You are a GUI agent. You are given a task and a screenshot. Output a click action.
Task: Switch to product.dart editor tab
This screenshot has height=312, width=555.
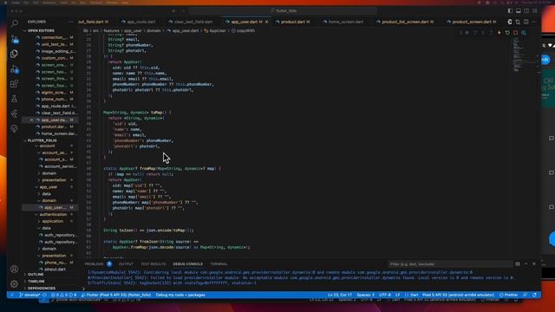295,22
